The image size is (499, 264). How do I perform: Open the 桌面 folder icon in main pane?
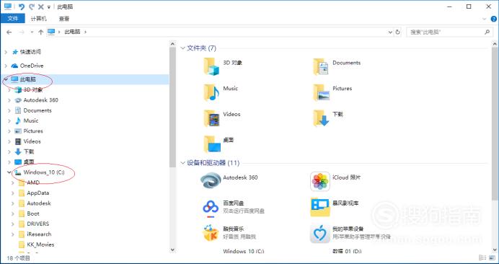[211, 144]
